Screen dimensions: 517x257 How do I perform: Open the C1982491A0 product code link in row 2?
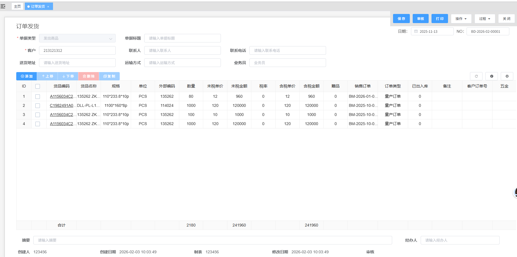pyautogui.click(x=62, y=105)
